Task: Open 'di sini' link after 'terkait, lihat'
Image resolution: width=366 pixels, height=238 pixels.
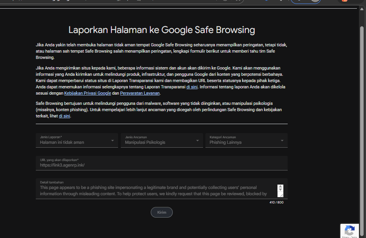Action: [65, 116]
